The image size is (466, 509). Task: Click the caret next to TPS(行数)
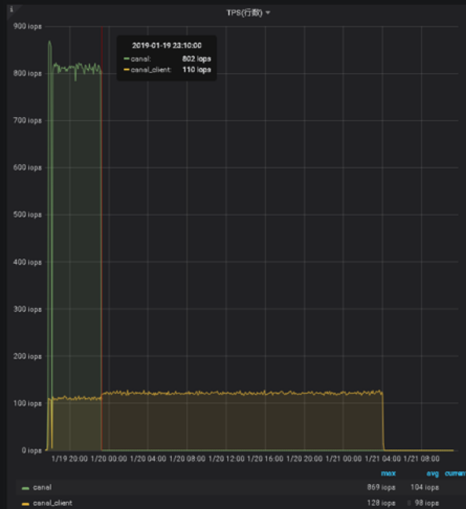[x=268, y=13]
